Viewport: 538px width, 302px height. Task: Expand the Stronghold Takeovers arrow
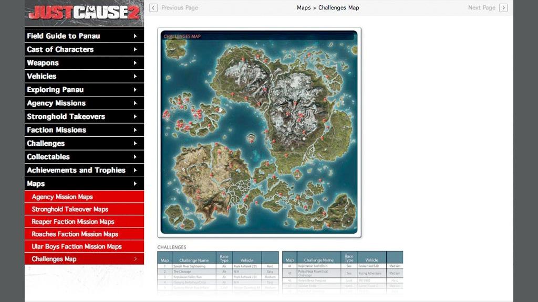pyautogui.click(x=135, y=116)
